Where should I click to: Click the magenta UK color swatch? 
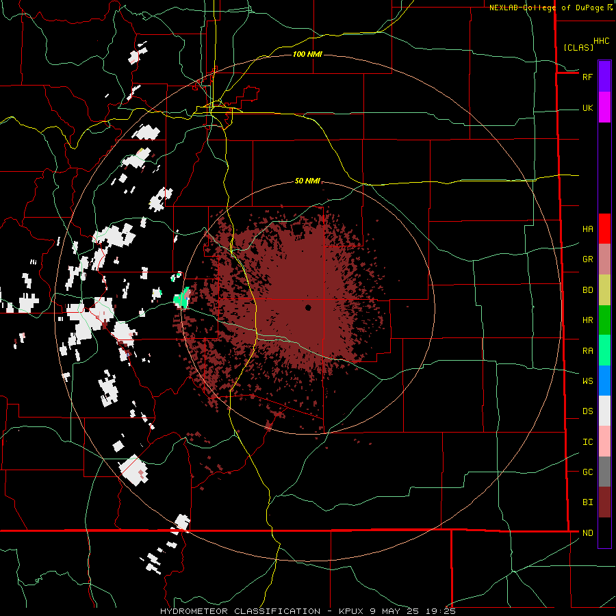(x=604, y=107)
